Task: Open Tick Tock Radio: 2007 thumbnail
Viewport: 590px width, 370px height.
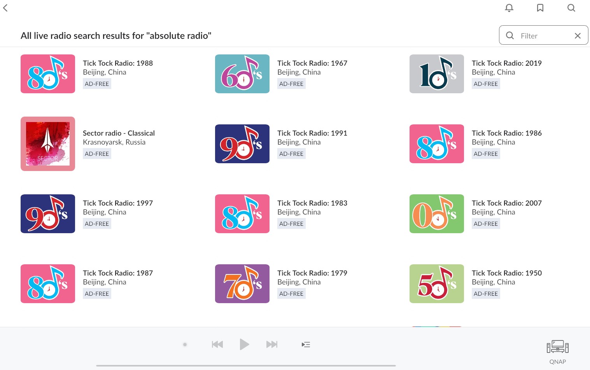Action: pyautogui.click(x=437, y=214)
